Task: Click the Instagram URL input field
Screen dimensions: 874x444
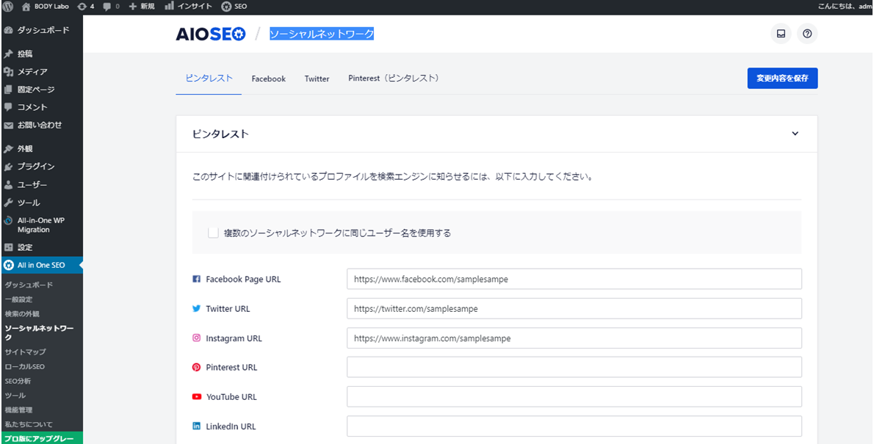Action: pyautogui.click(x=574, y=338)
